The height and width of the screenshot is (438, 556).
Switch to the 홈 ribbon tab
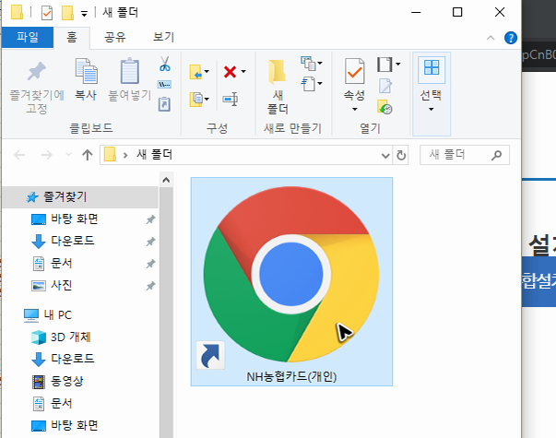click(72, 37)
